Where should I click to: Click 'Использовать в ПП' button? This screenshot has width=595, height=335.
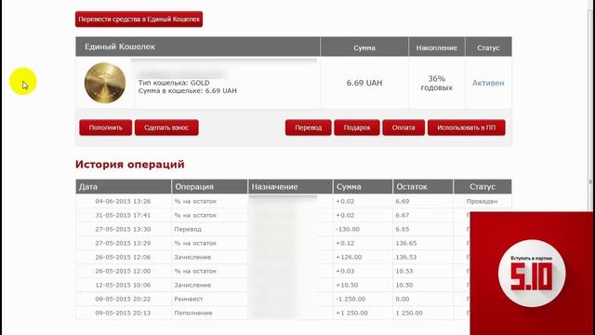coord(467,127)
